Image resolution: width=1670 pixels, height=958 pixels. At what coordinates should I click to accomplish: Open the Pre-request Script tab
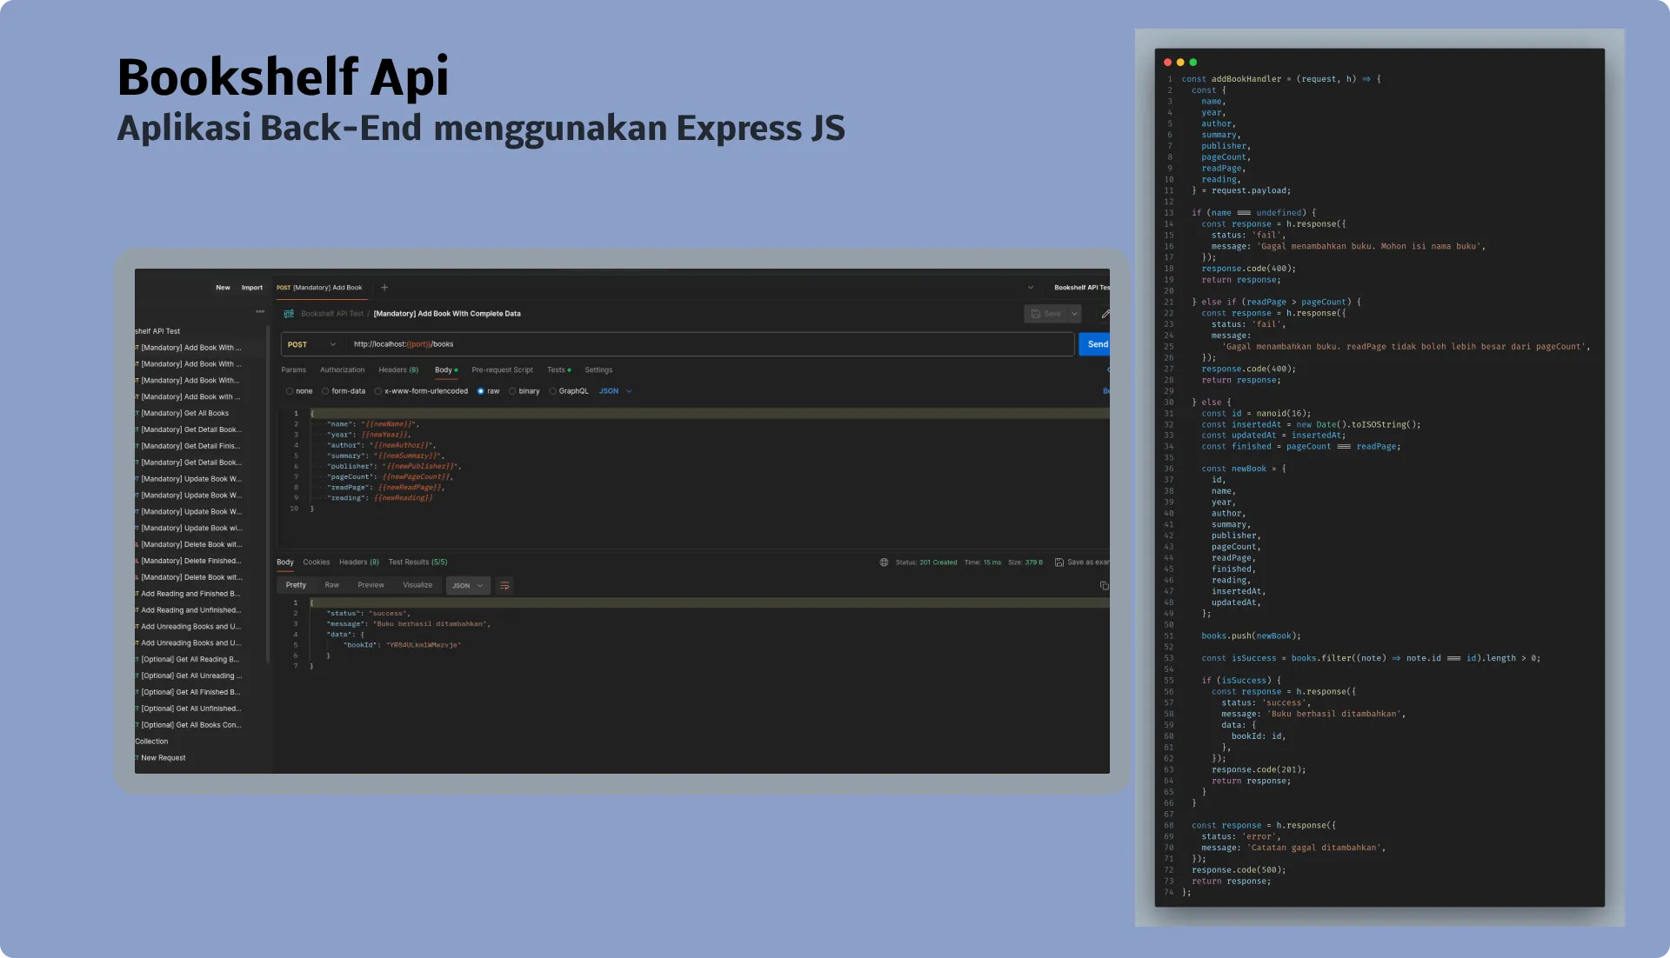503,370
